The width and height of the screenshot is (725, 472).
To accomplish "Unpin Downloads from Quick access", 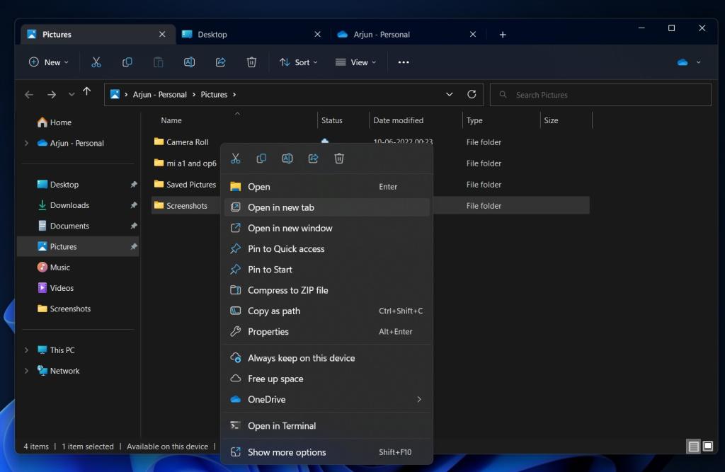I will [x=134, y=205].
